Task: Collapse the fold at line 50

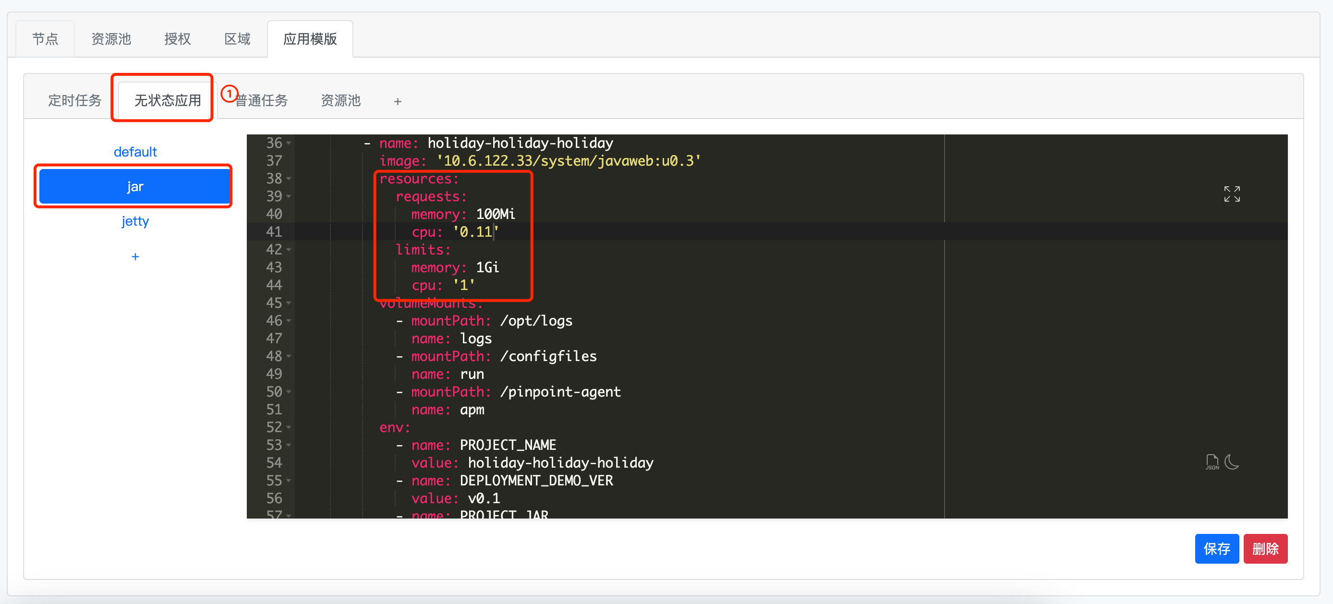Action: point(289,392)
